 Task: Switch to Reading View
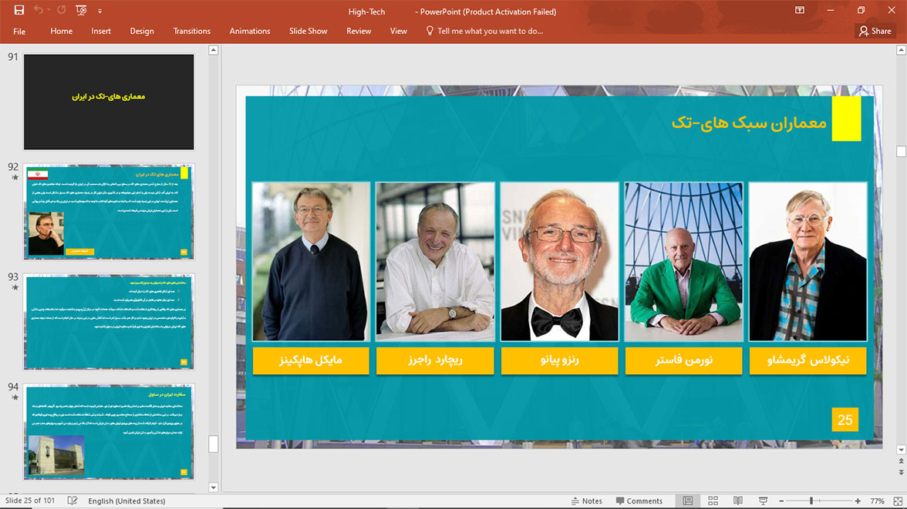(738, 501)
